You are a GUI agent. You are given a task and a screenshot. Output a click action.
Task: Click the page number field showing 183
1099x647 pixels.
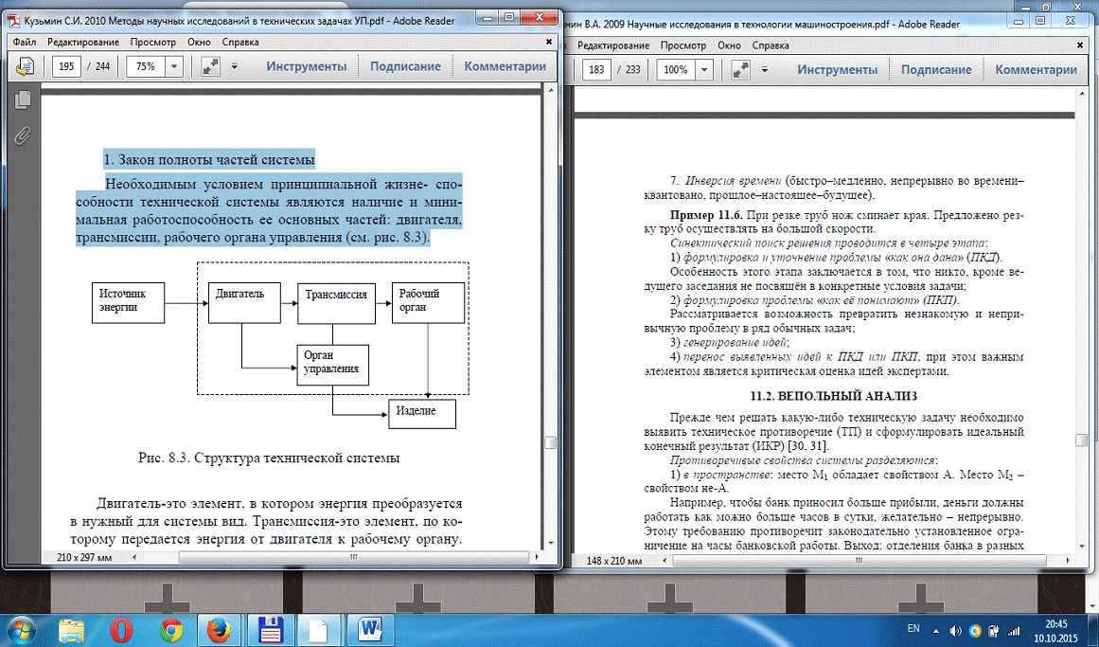pos(597,69)
